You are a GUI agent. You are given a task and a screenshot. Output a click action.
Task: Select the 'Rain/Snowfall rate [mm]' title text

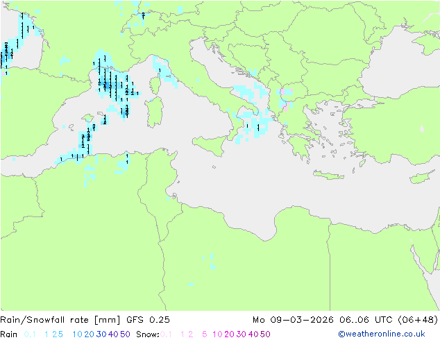tap(60, 320)
